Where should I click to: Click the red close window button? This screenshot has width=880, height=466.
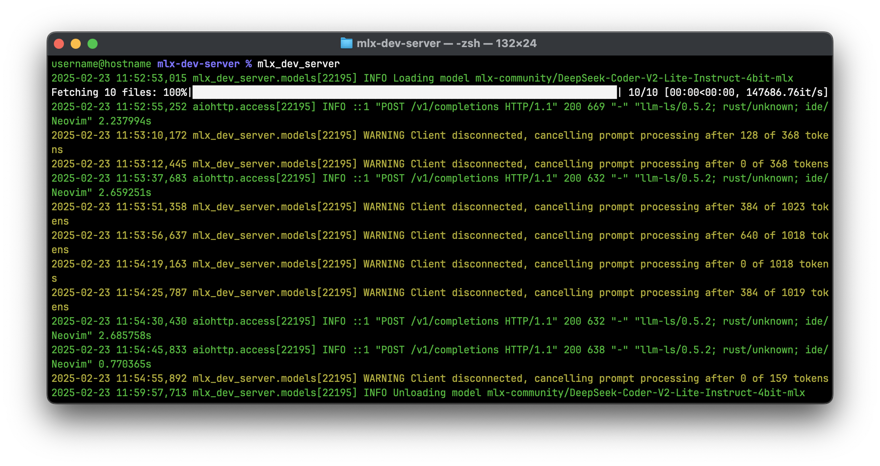pyautogui.click(x=59, y=44)
